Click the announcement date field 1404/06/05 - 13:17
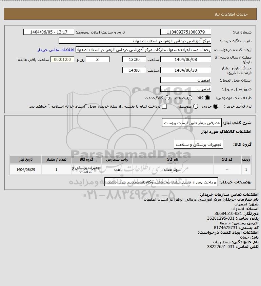Screen dimensions: 261x286 click(49, 32)
